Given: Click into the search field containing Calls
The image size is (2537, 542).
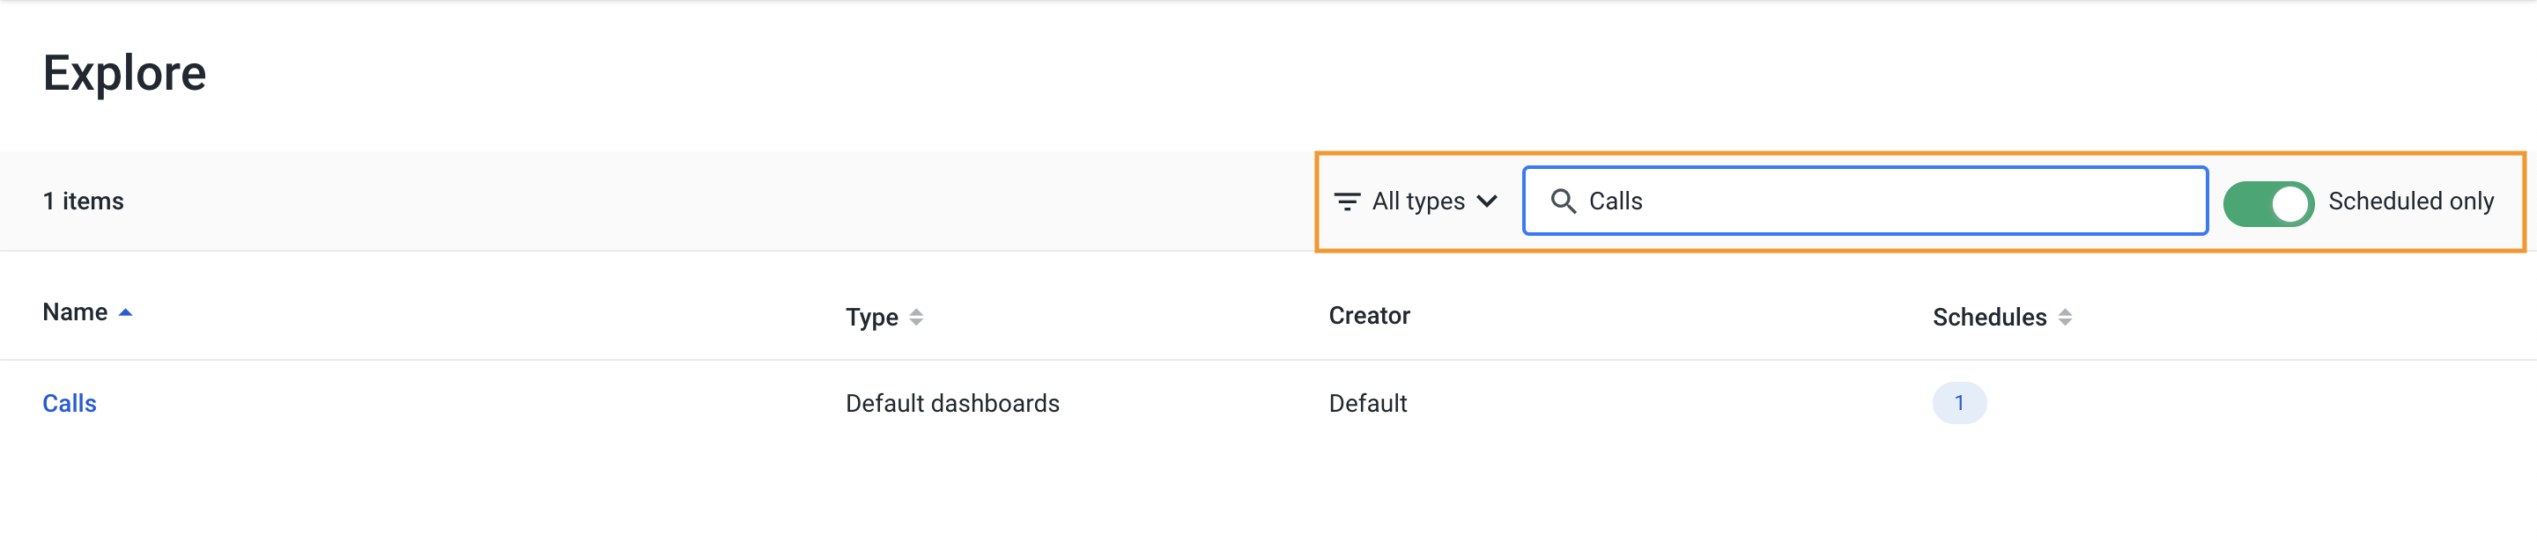Looking at the screenshot, I should 1864,201.
